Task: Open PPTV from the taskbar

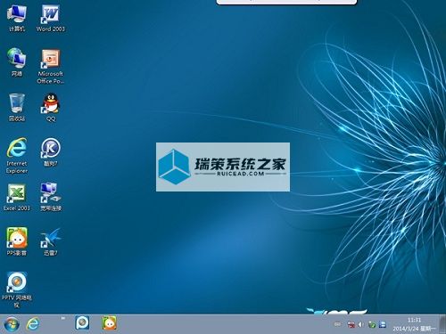Action: coord(82,323)
